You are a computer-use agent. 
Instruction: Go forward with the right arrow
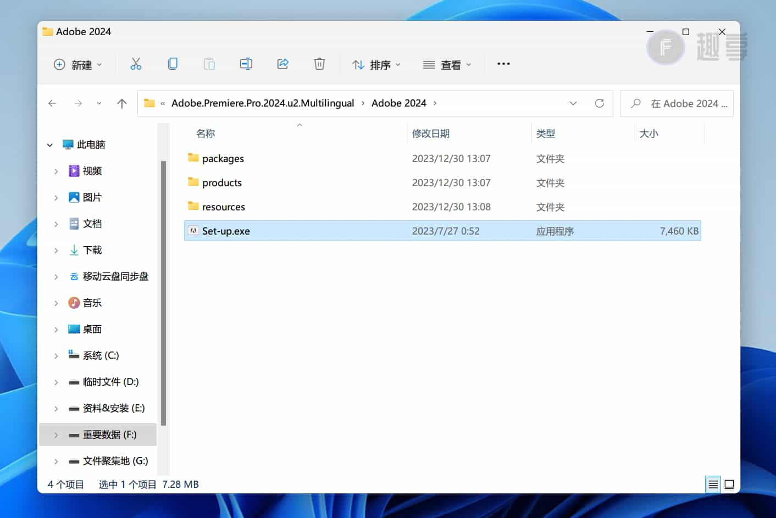coord(77,103)
